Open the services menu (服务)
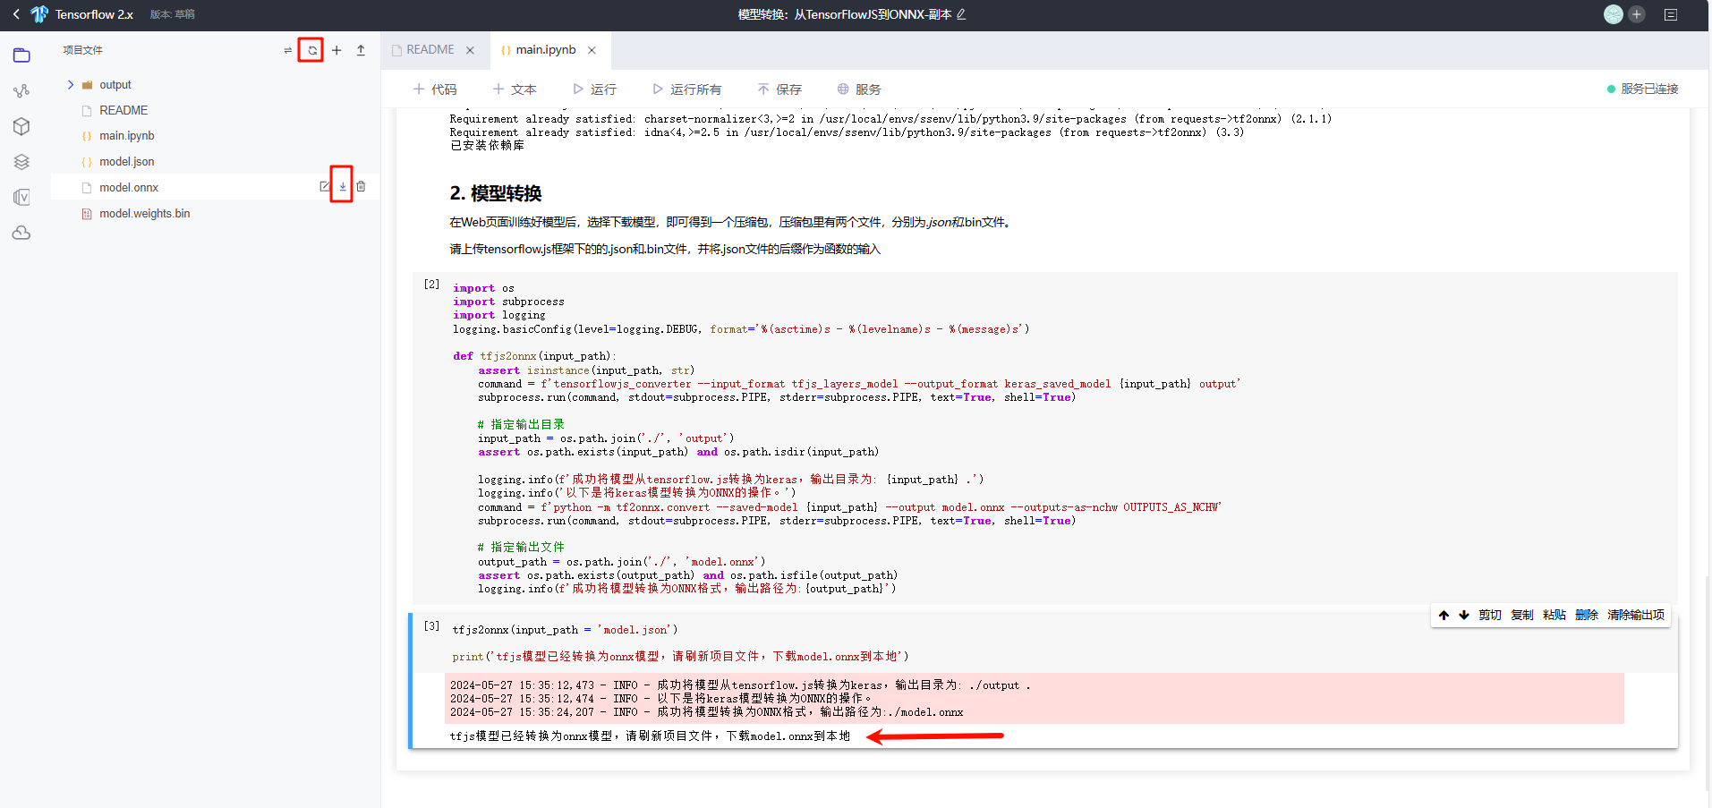 (859, 89)
